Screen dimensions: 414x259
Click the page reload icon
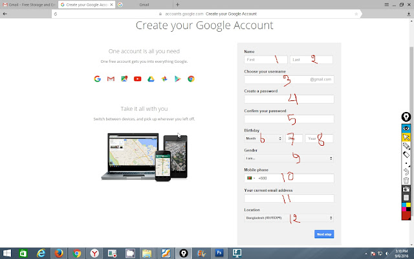(56, 14)
